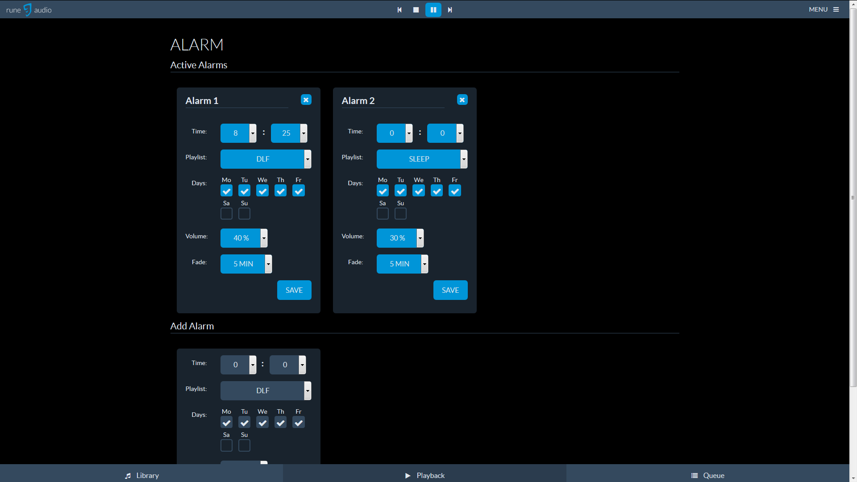This screenshot has height=482, width=857.
Task: Open Alarm 1 volume dropdown 40 %
Action: point(244,238)
